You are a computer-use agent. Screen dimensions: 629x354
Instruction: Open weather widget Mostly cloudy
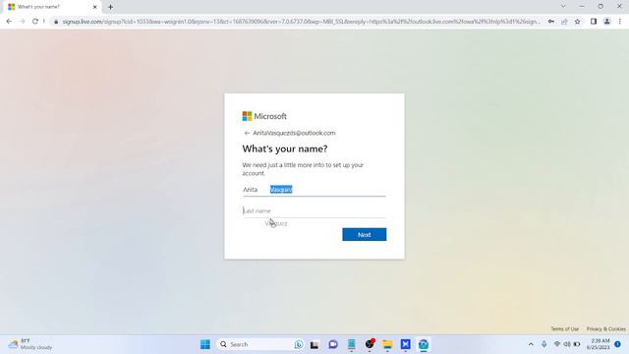pyautogui.click(x=30, y=344)
